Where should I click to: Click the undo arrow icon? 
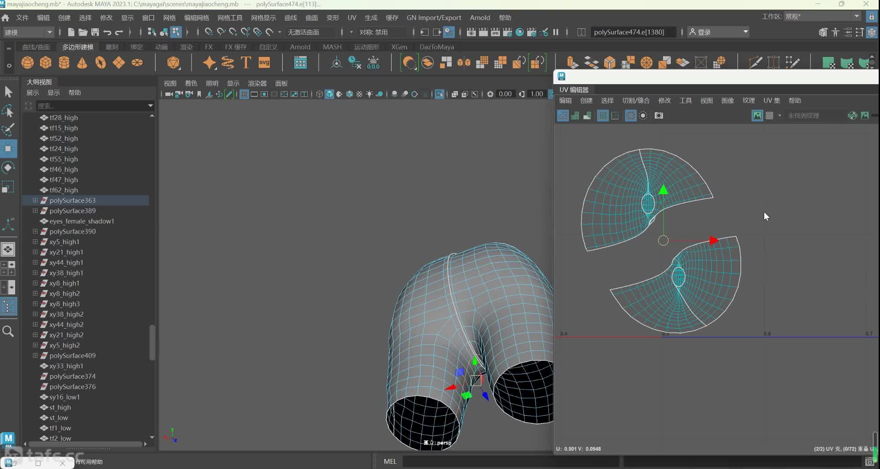point(107,32)
